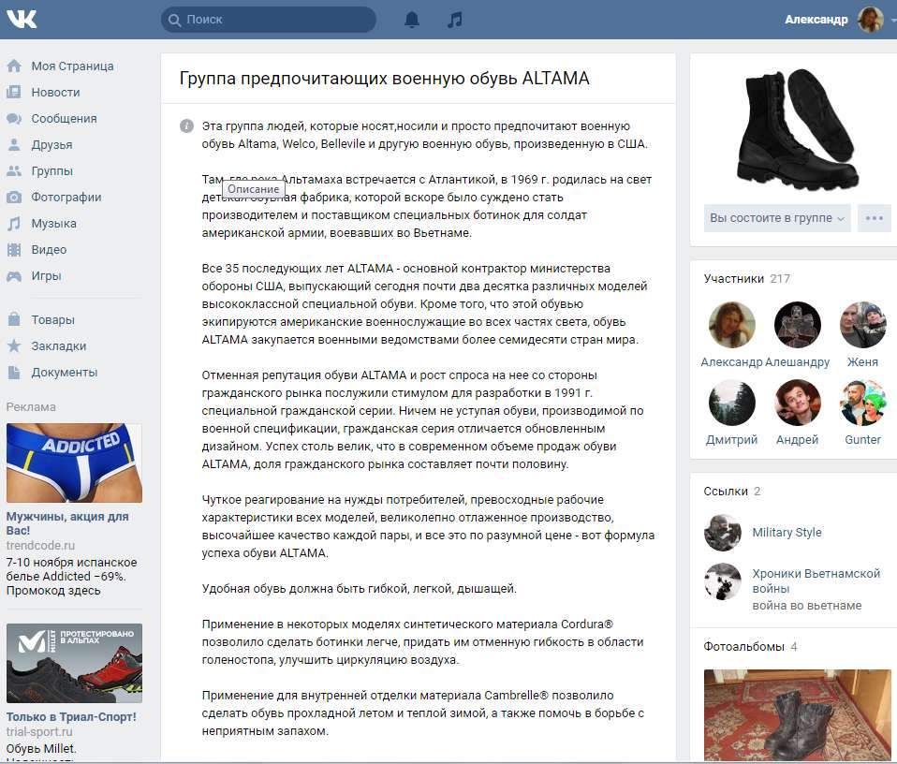Expand the Вы состоите в группе dropdown

pos(777,218)
